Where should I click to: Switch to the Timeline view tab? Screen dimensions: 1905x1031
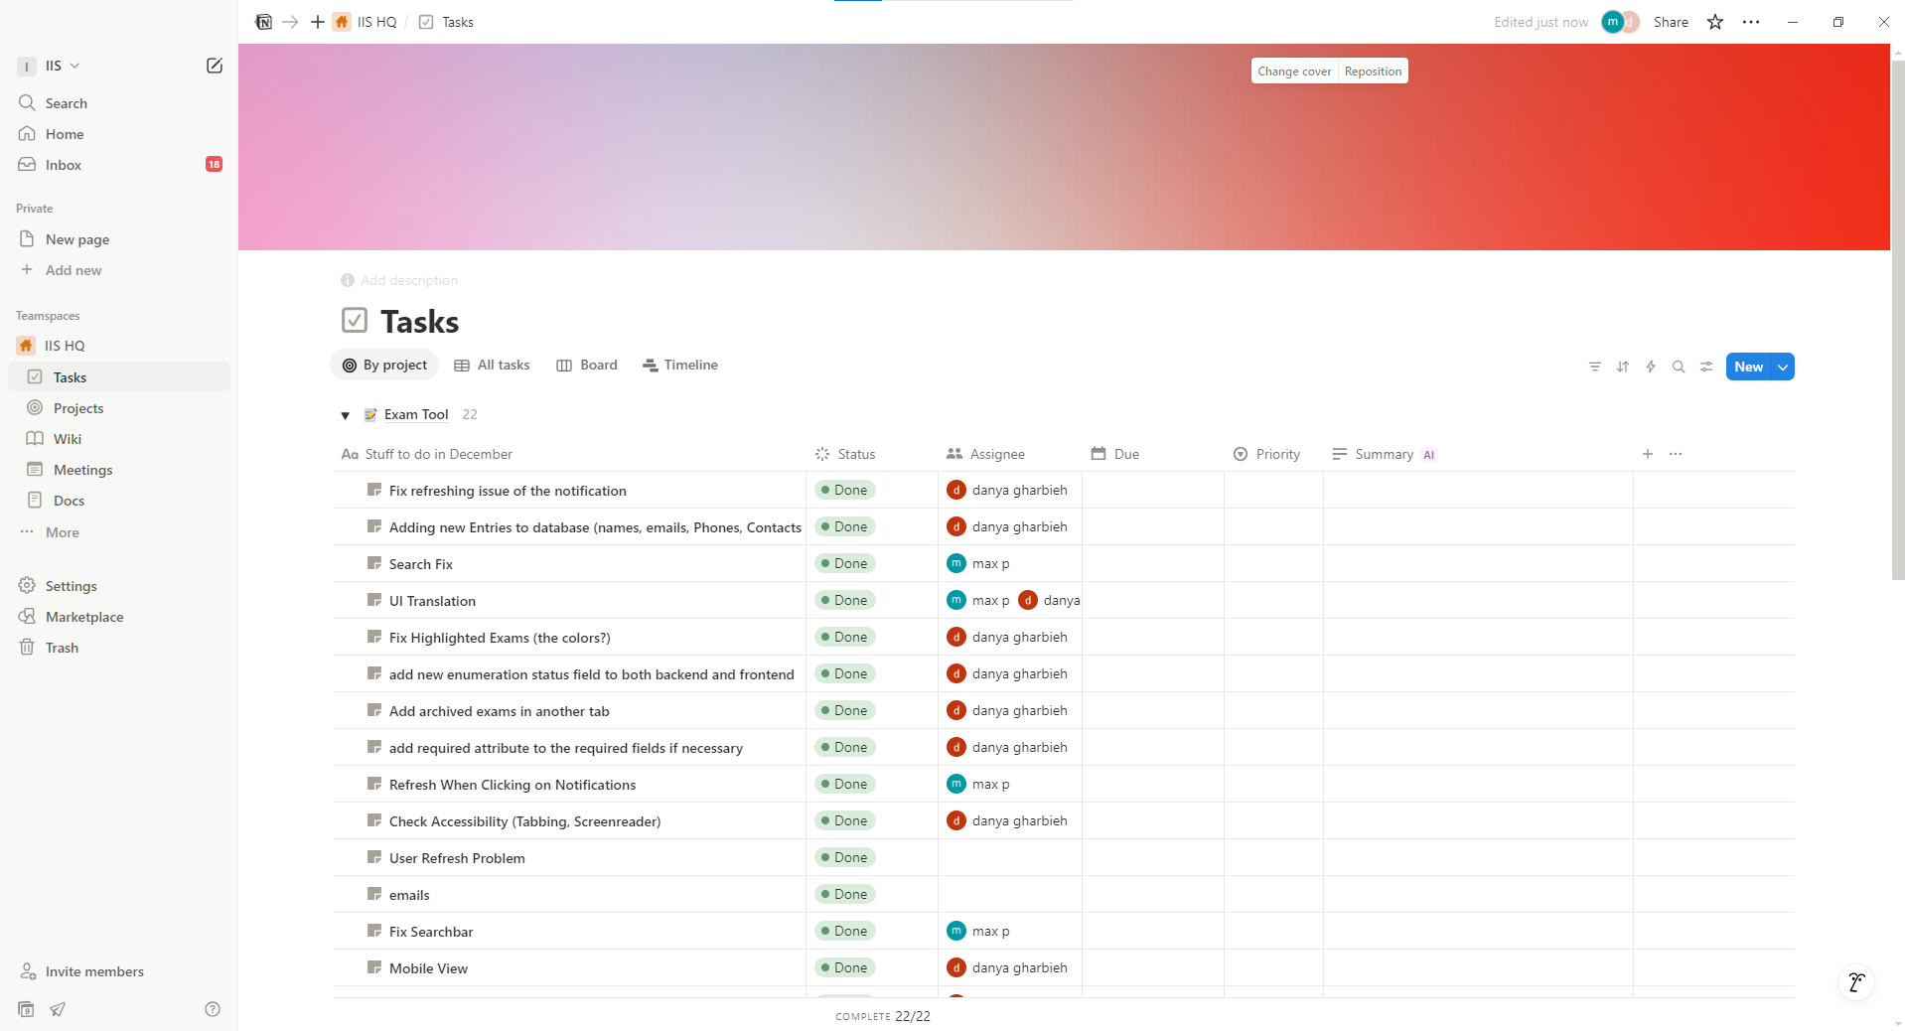(x=680, y=365)
